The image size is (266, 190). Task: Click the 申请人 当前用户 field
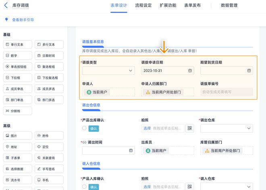point(108,92)
